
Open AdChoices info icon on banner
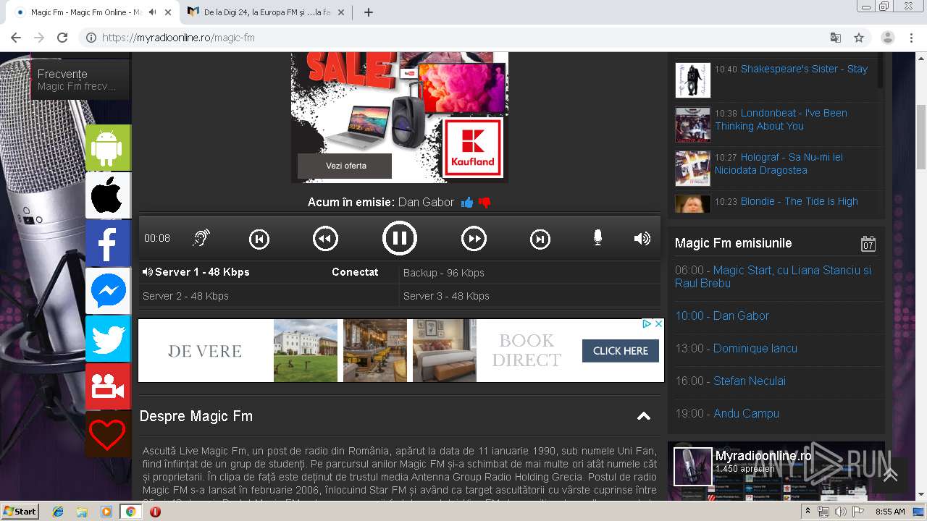point(647,324)
